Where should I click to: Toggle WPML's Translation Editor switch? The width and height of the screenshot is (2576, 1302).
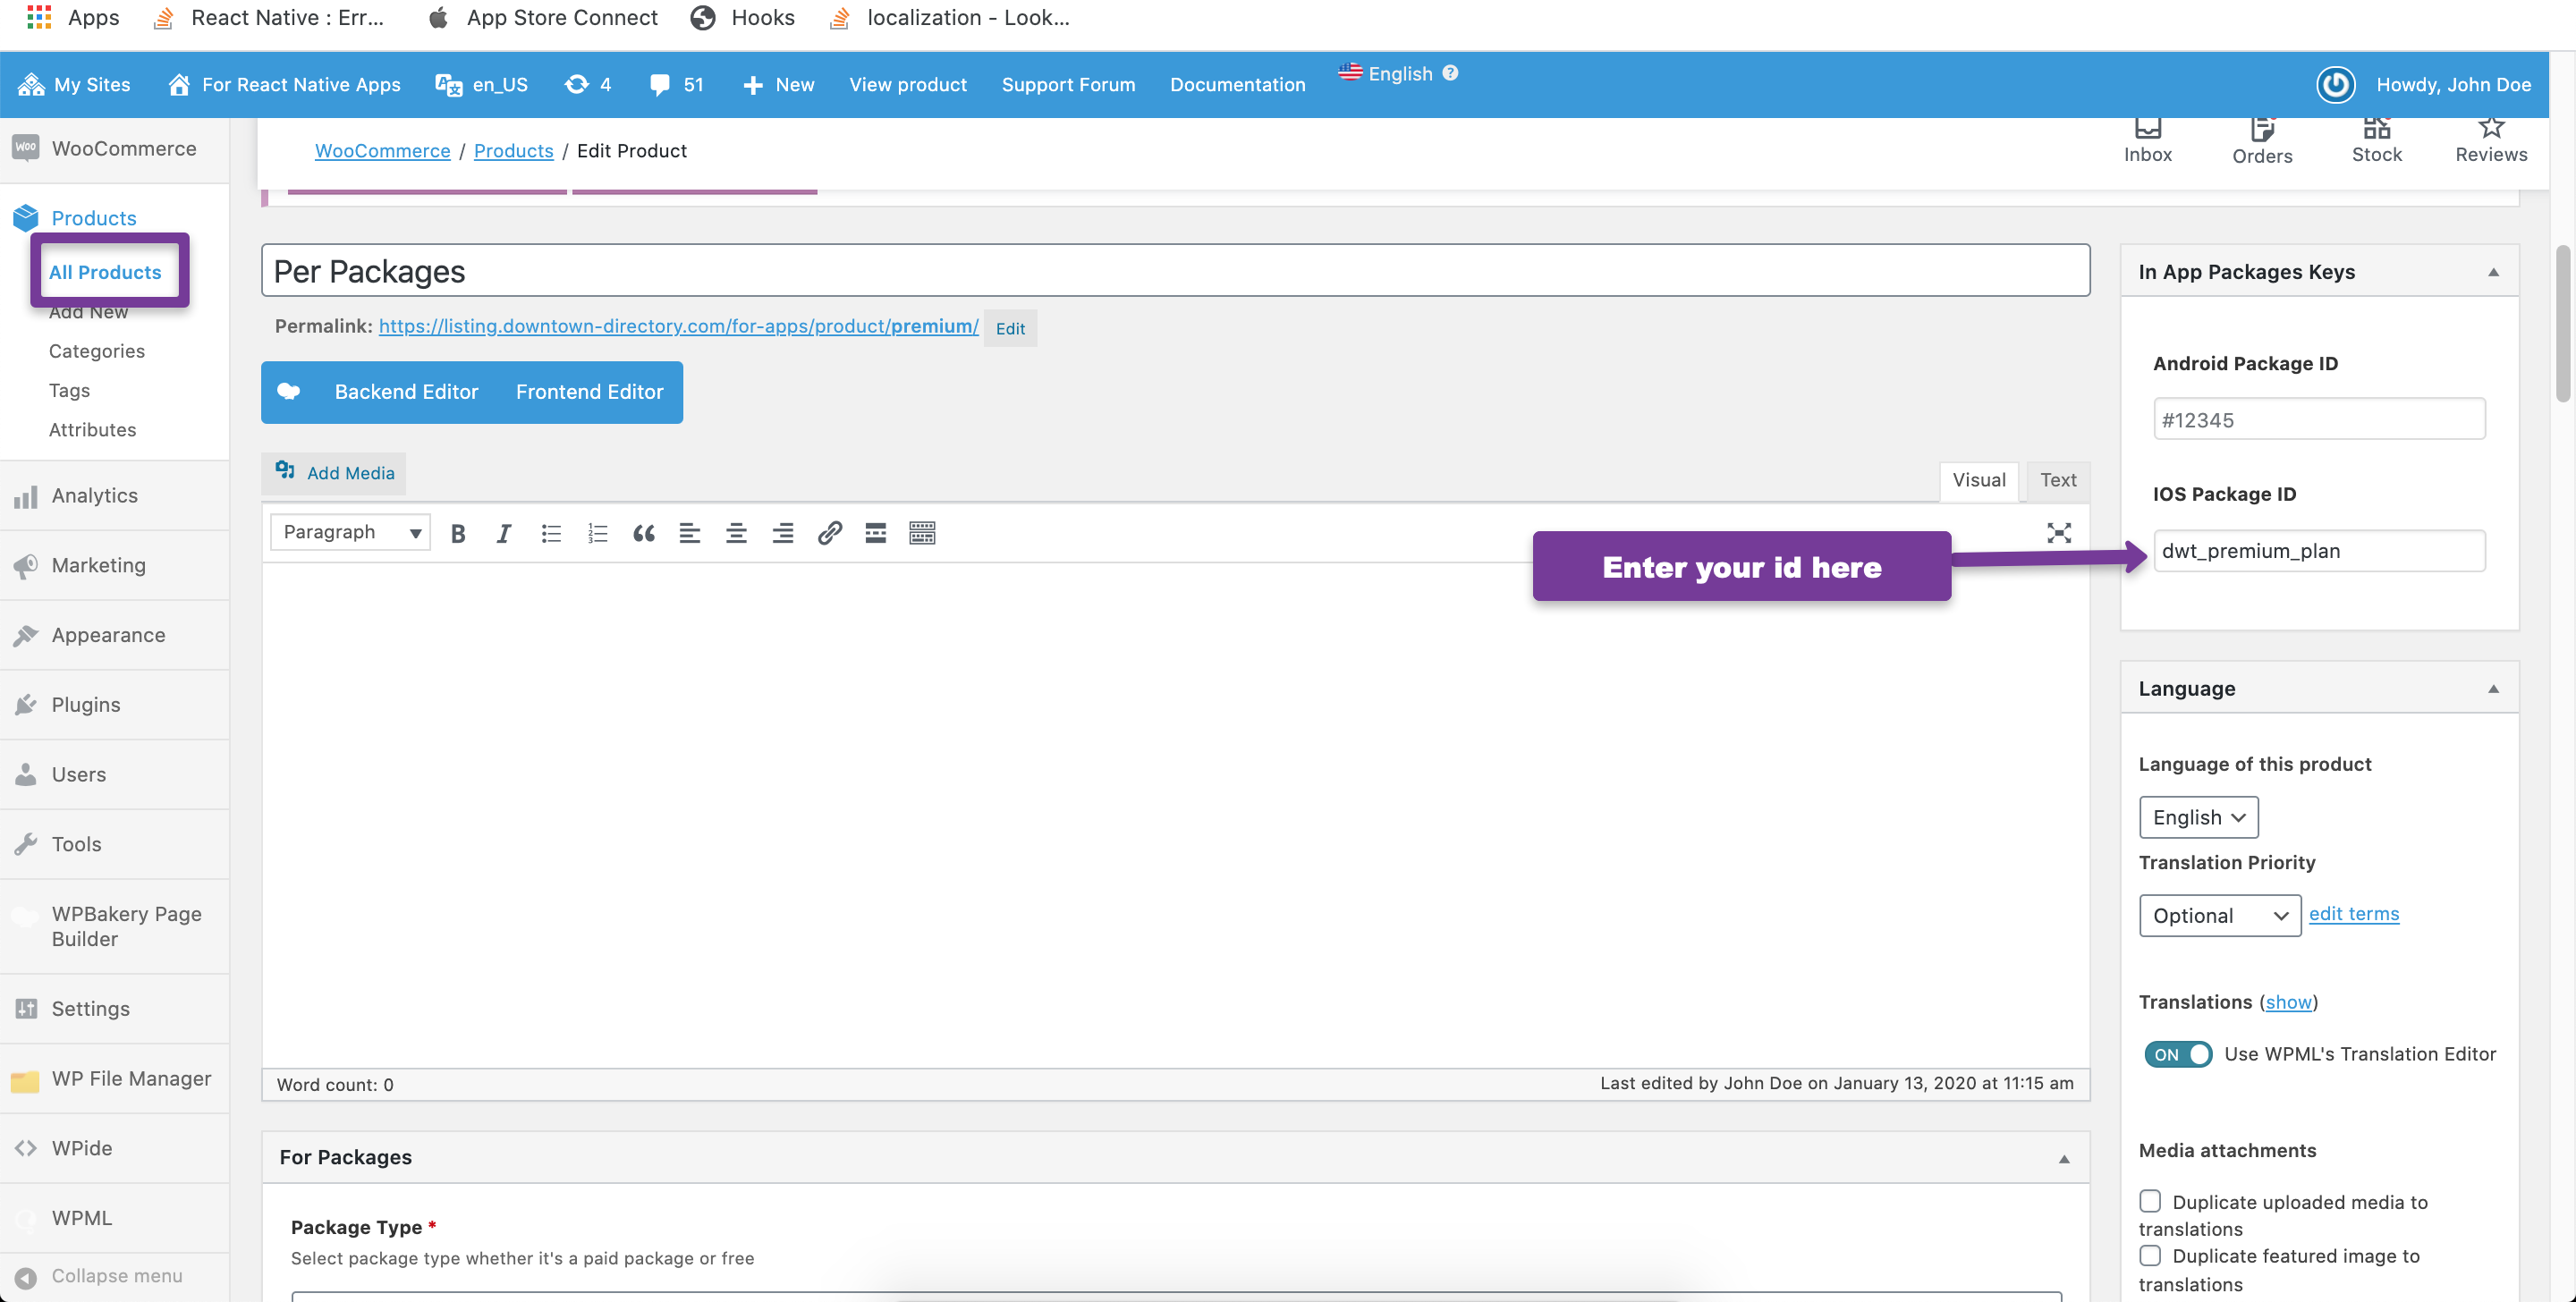pos(2177,1054)
